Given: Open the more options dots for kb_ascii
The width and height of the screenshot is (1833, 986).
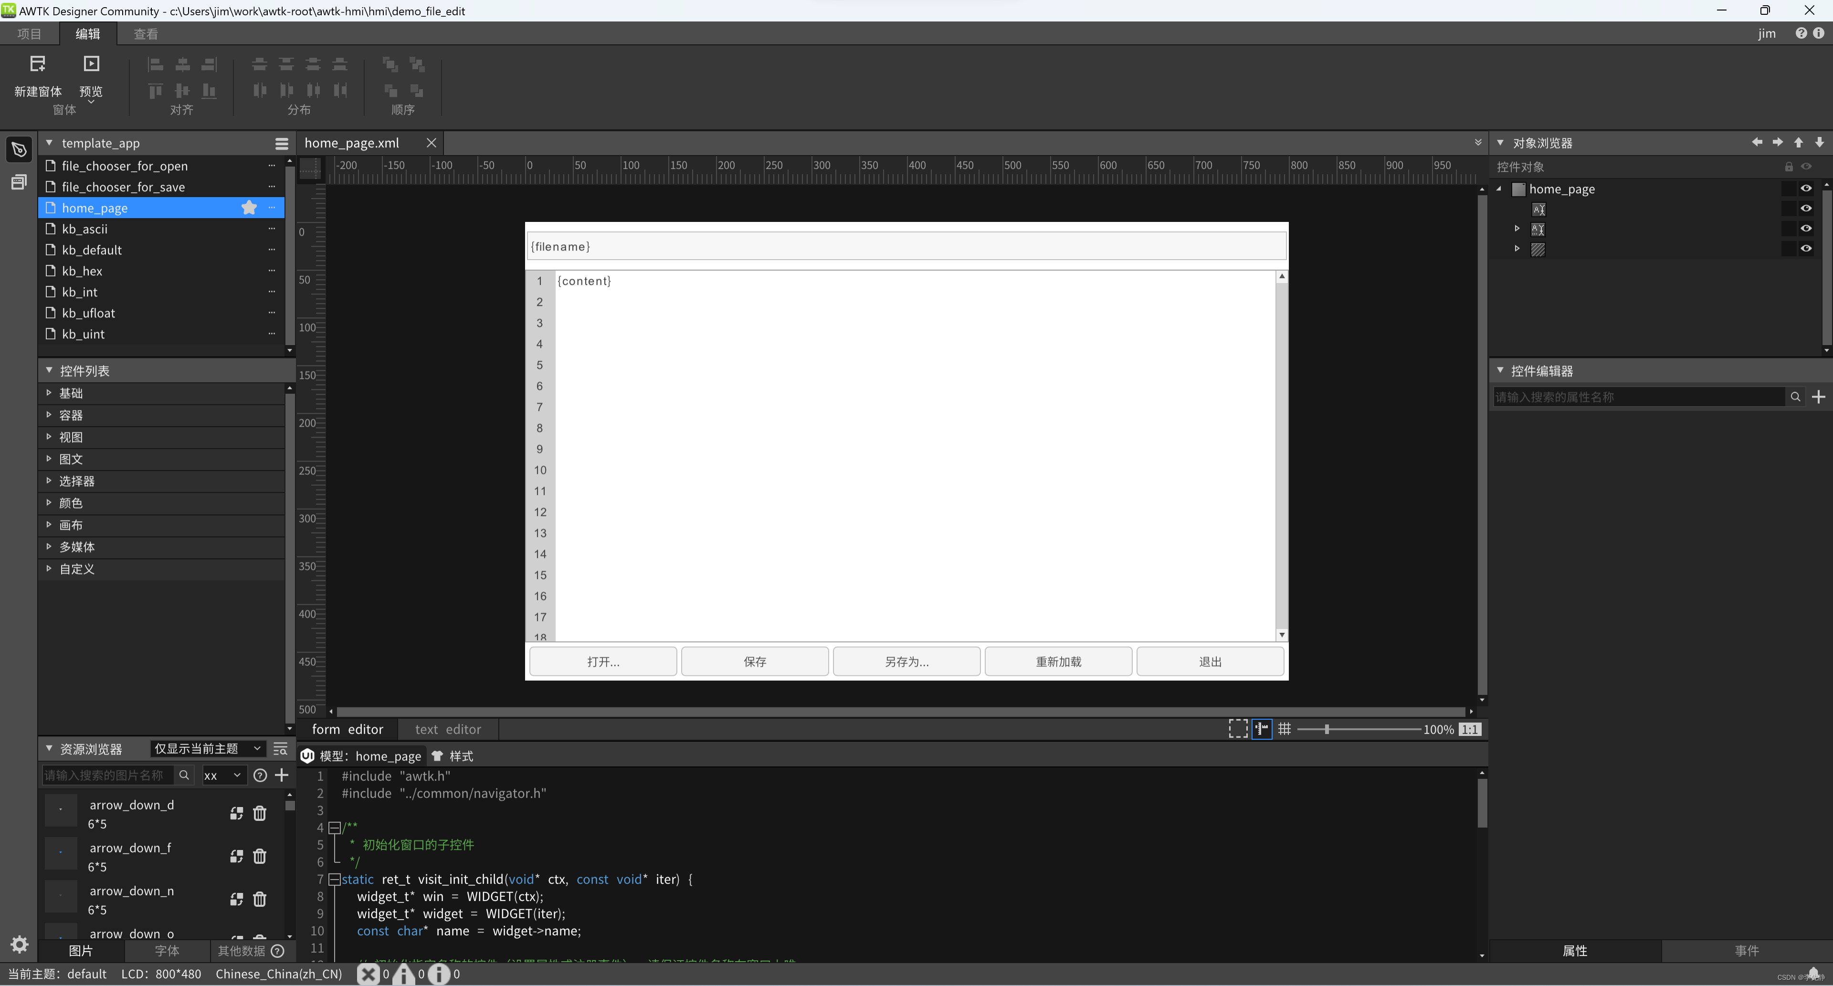Looking at the screenshot, I should point(271,228).
